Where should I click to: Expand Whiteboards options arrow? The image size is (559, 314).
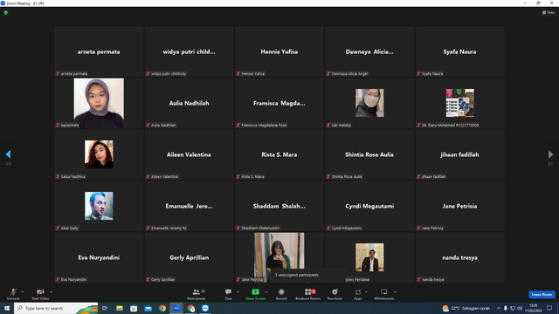tap(395, 292)
